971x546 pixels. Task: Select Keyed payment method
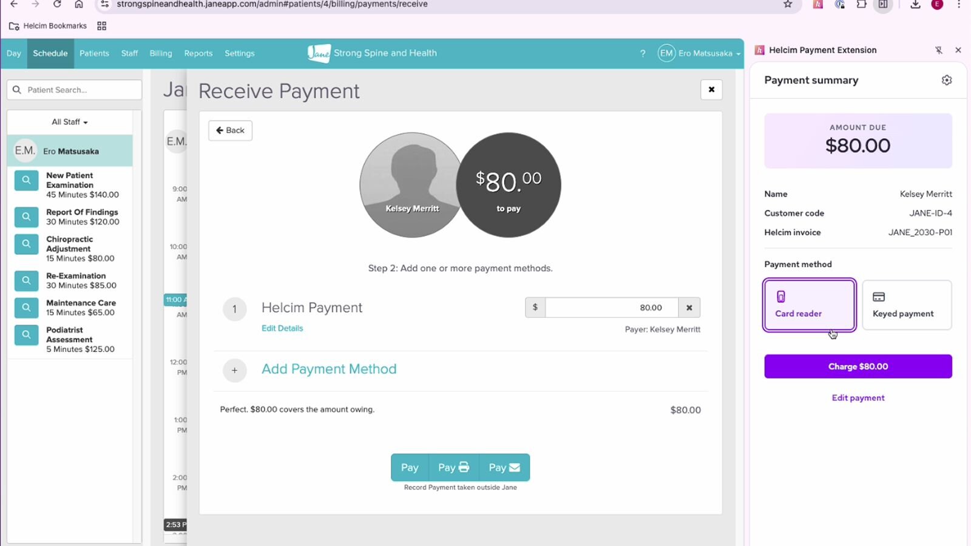click(x=906, y=305)
